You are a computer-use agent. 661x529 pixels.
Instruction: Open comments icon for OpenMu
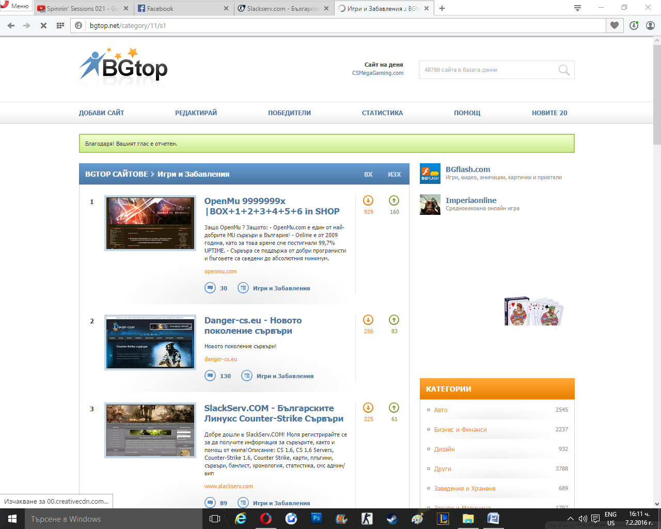[210, 288]
